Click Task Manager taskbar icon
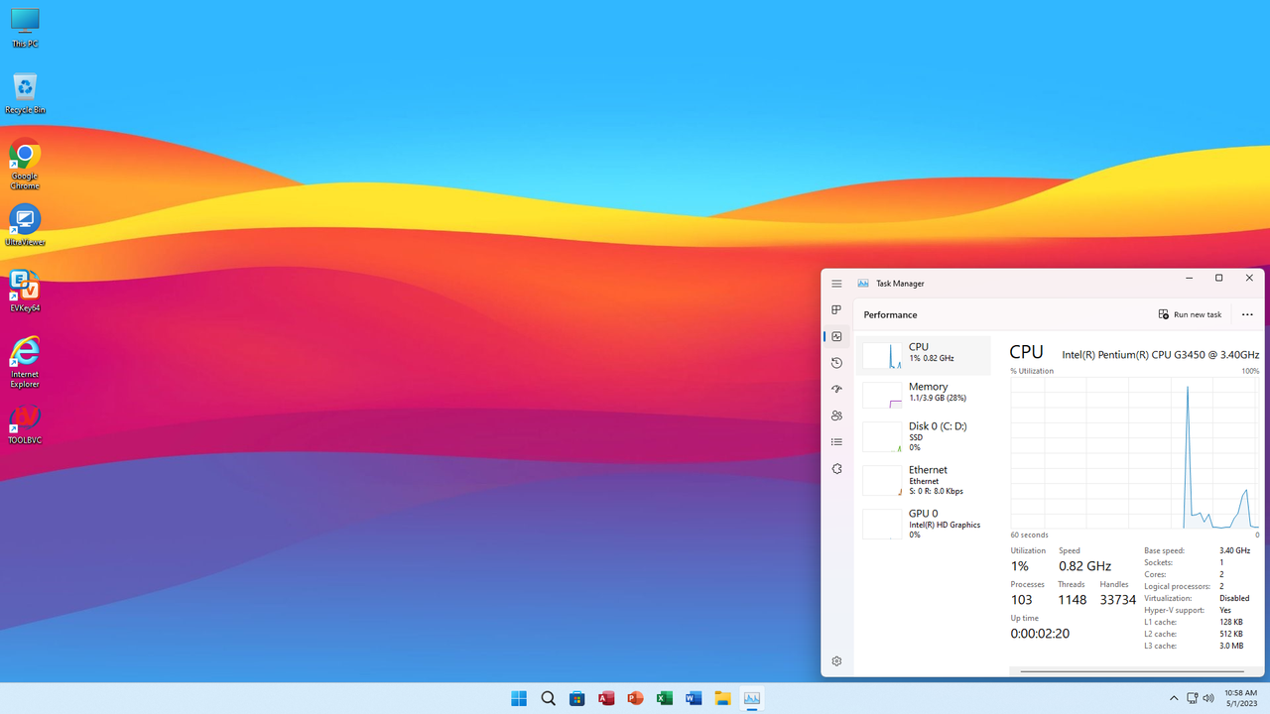This screenshot has height=714, width=1270. 752,698
